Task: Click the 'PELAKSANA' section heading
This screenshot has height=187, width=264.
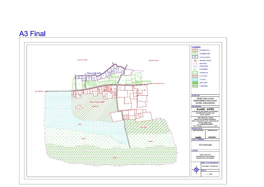Action: pyautogui.click(x=196, y=107)
